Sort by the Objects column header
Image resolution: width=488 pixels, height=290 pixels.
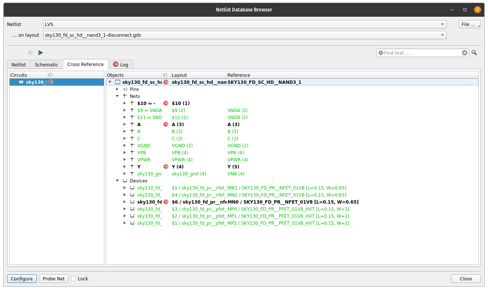134,75
